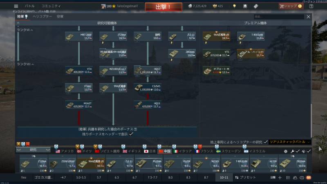Open the プリセット presets button
This screenshot has height=184, width=327.
pyautogui.click(x=245, y=177)
